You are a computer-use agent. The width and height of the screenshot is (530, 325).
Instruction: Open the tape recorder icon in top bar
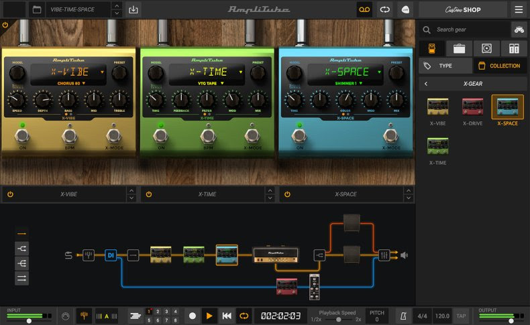(364, 9)
